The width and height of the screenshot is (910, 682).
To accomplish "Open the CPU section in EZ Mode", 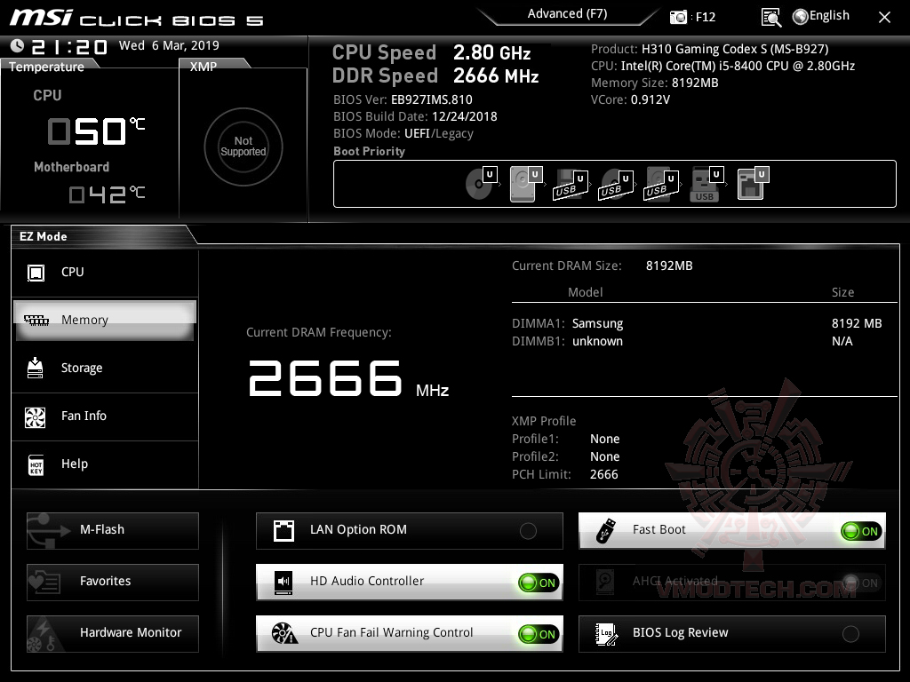I will (105, 273).
